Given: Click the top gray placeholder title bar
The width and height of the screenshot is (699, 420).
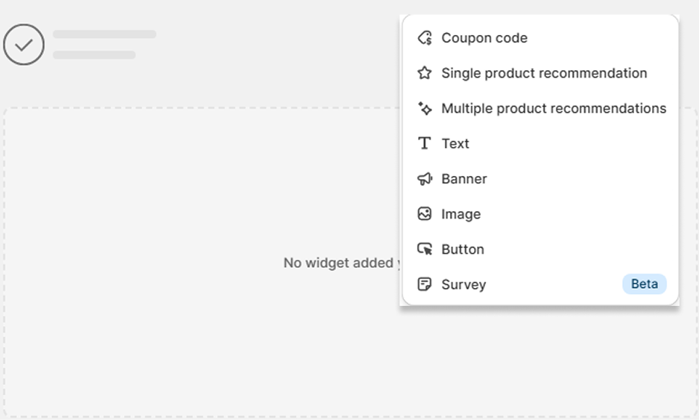Looking at the screenshot, I should pyautogui.click(x=104, y=34).
